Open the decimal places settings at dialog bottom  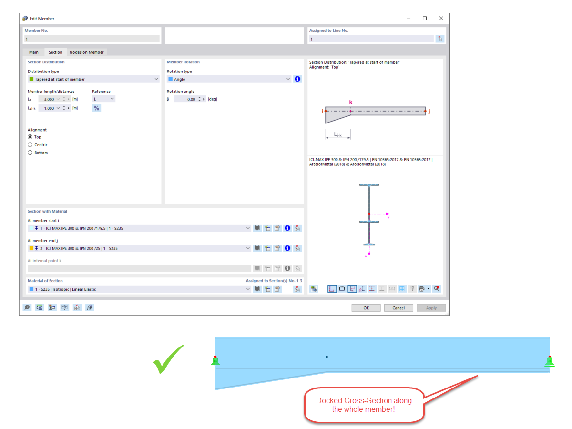click(x=39, y=307)
